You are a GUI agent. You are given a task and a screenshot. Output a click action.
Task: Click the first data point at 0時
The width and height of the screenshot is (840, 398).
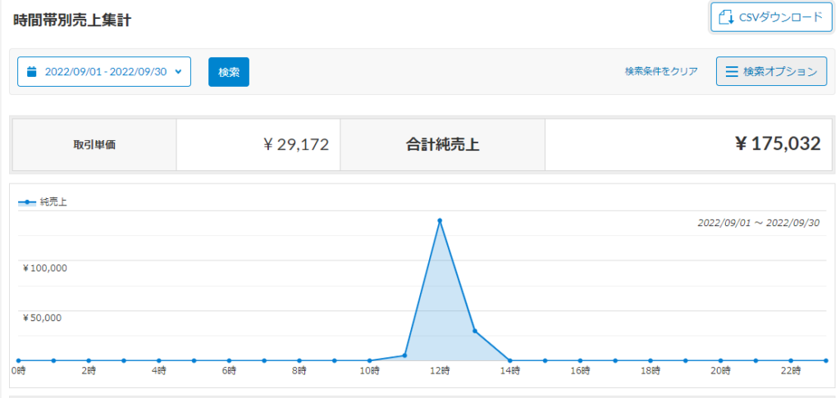coord(18,360)
